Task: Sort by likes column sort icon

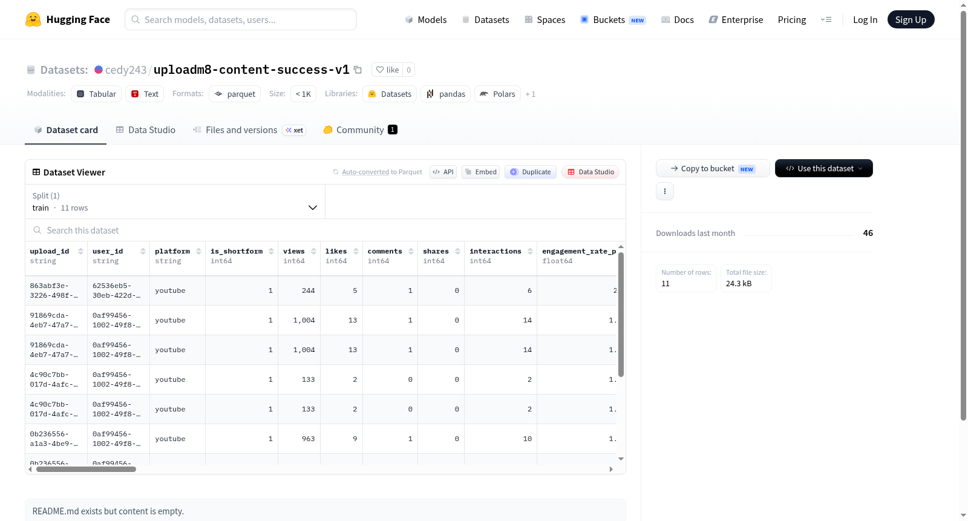Action: point(356,251)
